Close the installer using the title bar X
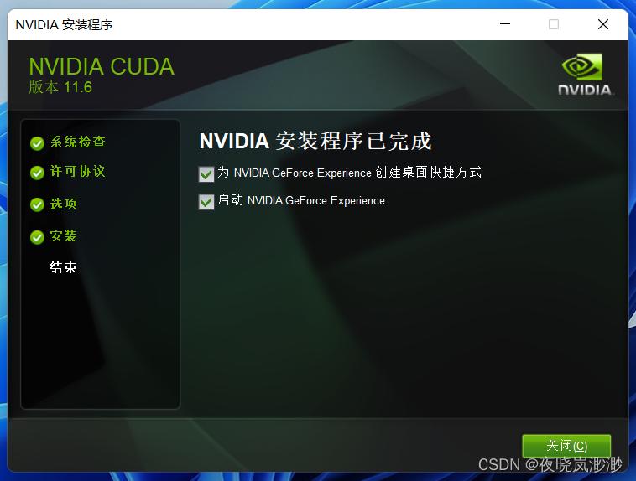The height and width of the screenshot is (481, 636). pyautogui.click(x=603, y=24)
